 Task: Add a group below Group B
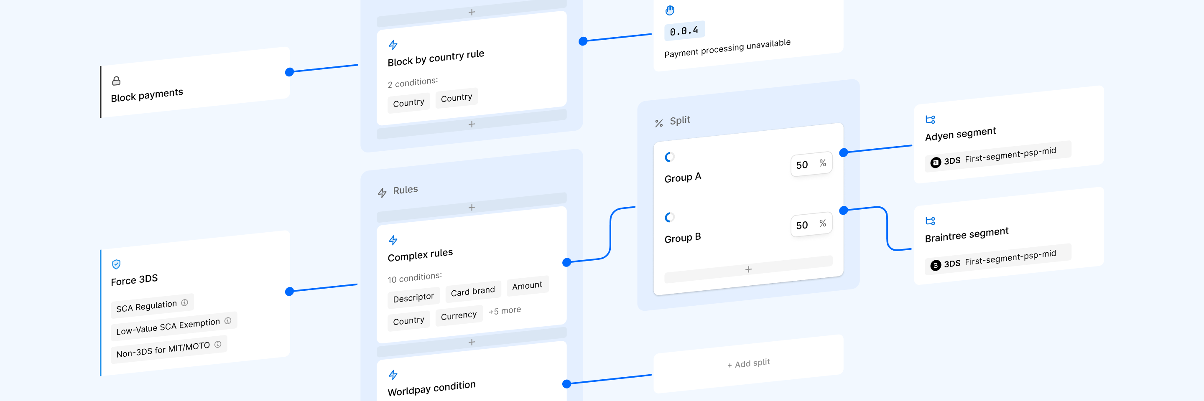pyautogui.click(x=748, y=269)
